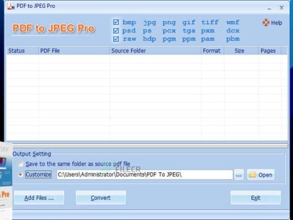
Task: Select the pxm format label
Action: (x=208, y=31)
